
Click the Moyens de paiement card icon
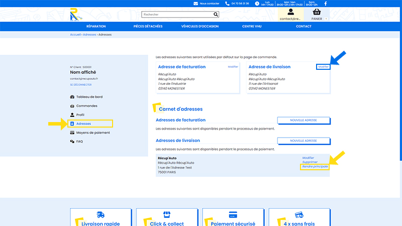[72, 133]
